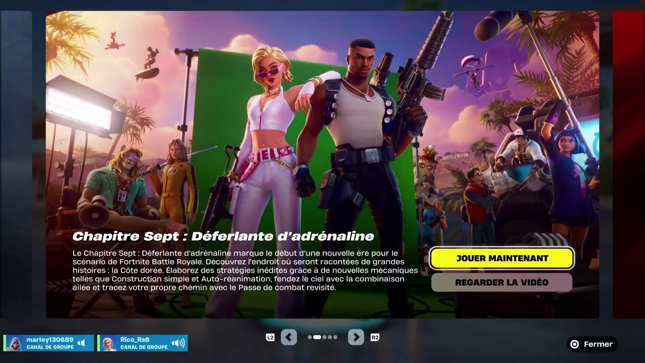Screen dimensions: 645x363
Task: Click the circle icon beside Fermer
Action: [574, 344]
